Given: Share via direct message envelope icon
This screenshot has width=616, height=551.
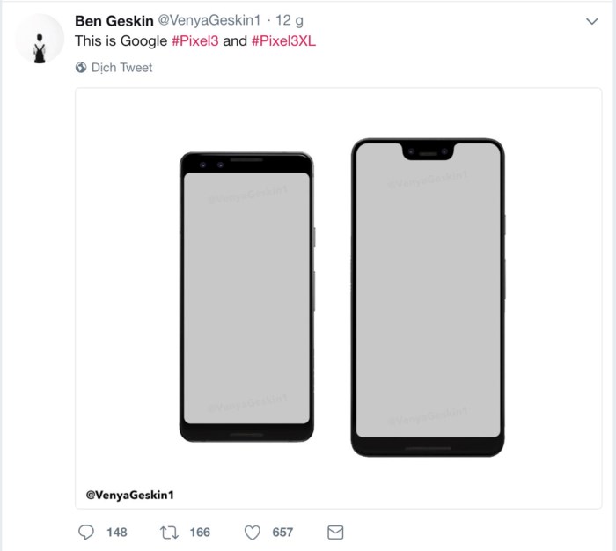Looking at the screenshot, I should [x=334, y=532].
